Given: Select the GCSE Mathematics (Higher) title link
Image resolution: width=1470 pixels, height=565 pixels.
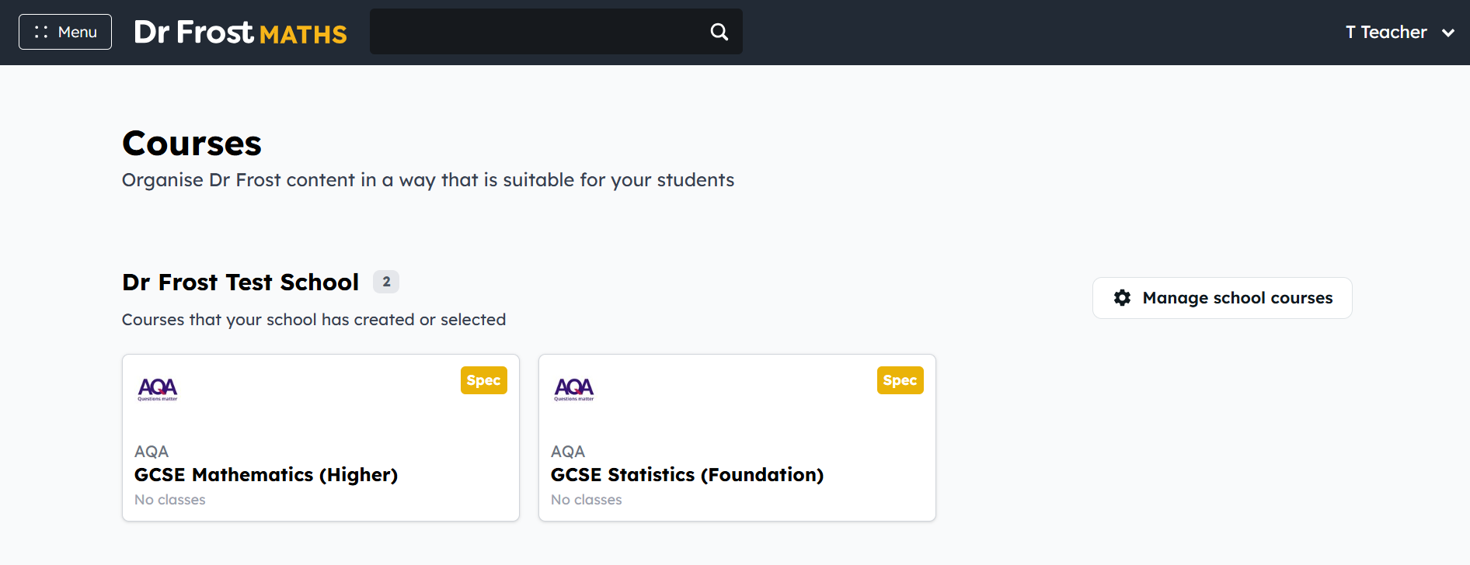Looking at the screenshot, I should (266, 475).
